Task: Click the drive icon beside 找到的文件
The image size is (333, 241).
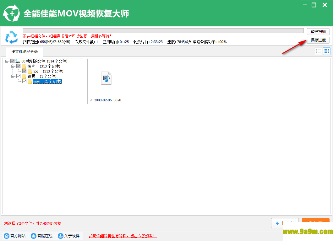Action: [17, 61]
